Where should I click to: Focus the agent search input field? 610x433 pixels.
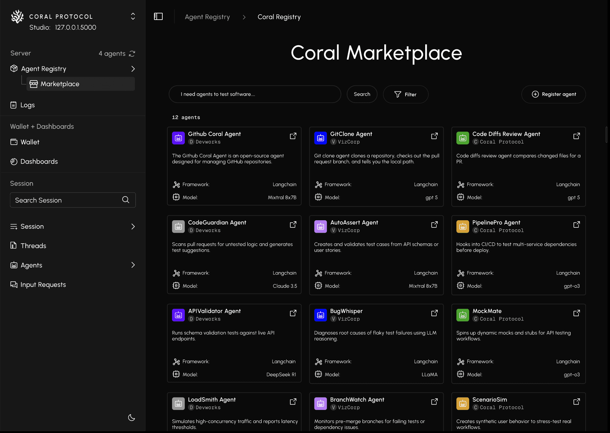pyautogui.click(x=255, y=94)
